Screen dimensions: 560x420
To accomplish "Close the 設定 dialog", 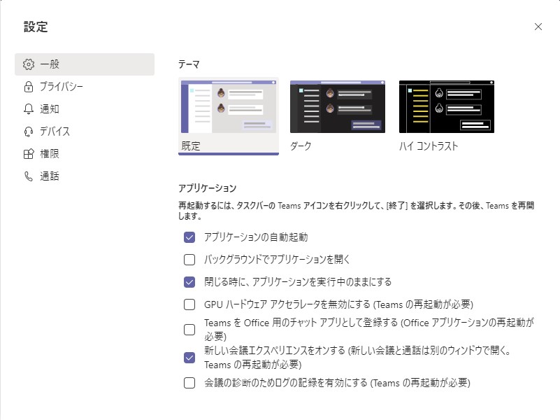I will pos(538,27).
